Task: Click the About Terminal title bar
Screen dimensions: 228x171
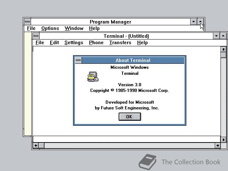Action: [x=133, y=60]
